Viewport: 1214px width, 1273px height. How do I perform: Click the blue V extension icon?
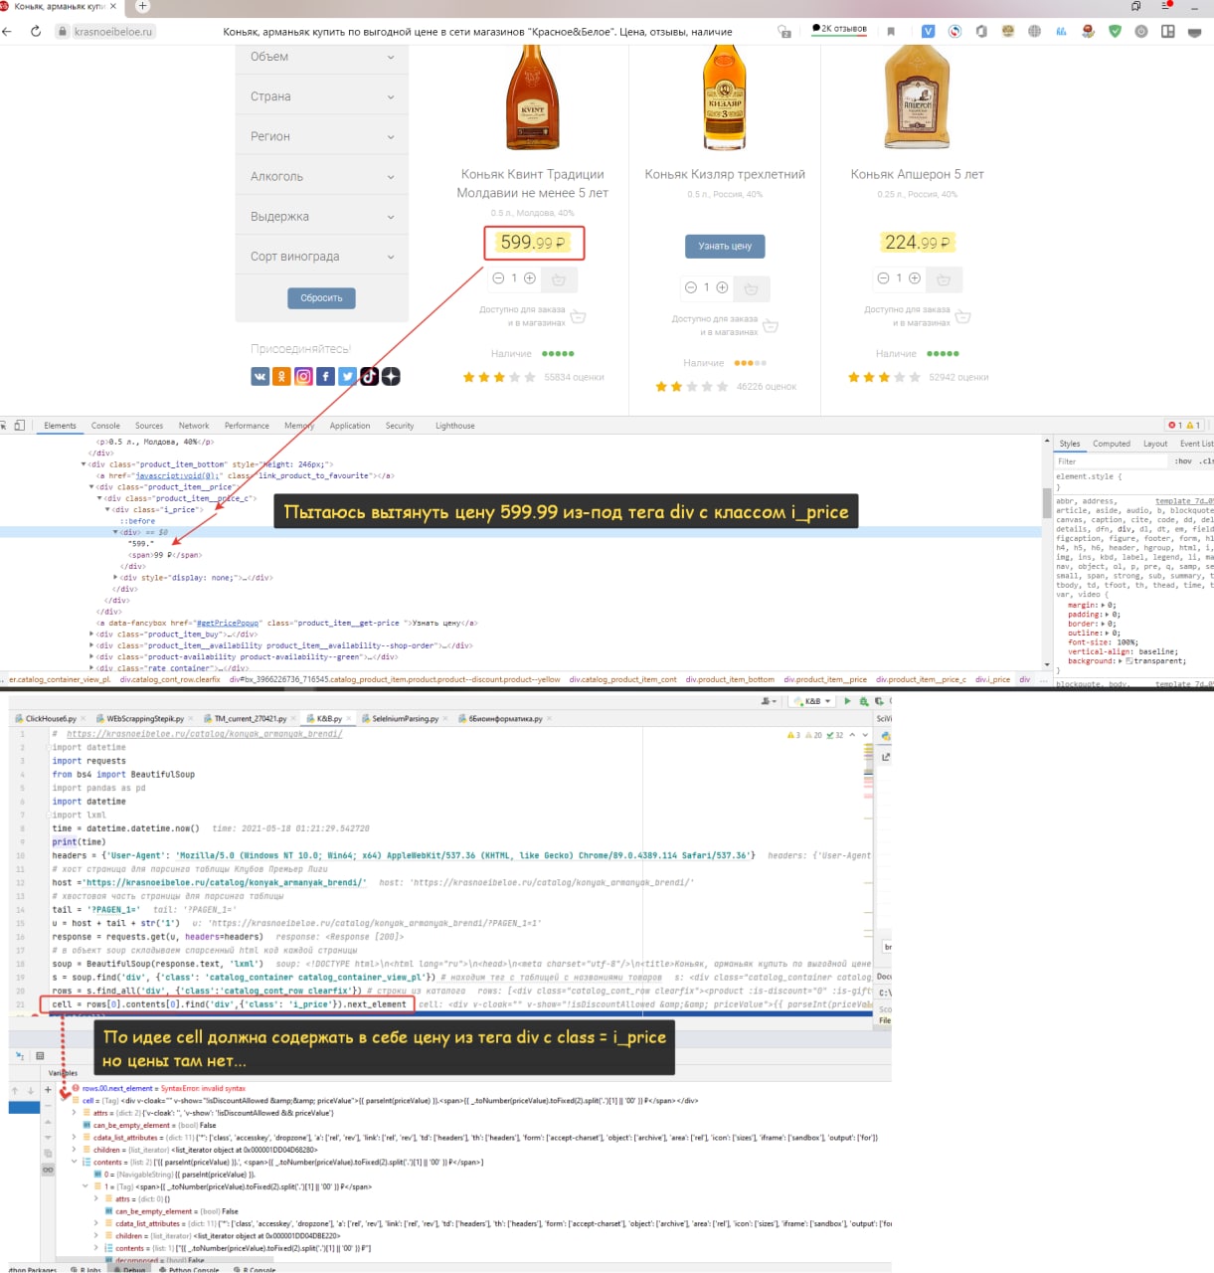[928, 31]
